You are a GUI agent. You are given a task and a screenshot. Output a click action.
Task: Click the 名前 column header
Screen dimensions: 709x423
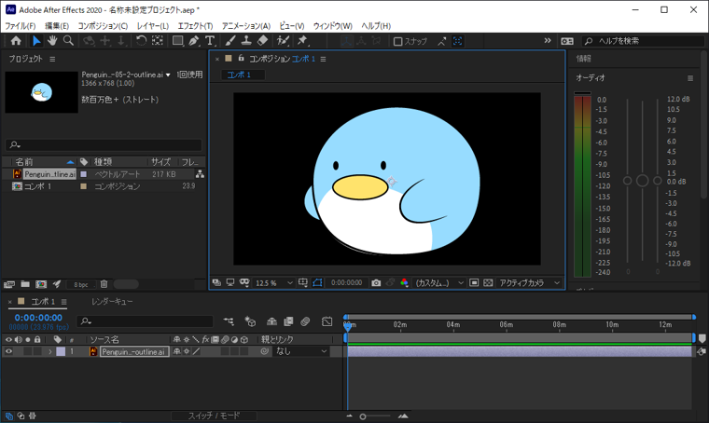(24, 161)
